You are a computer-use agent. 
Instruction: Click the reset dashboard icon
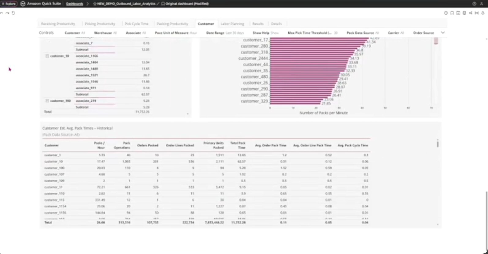click(x=13, y=13)
